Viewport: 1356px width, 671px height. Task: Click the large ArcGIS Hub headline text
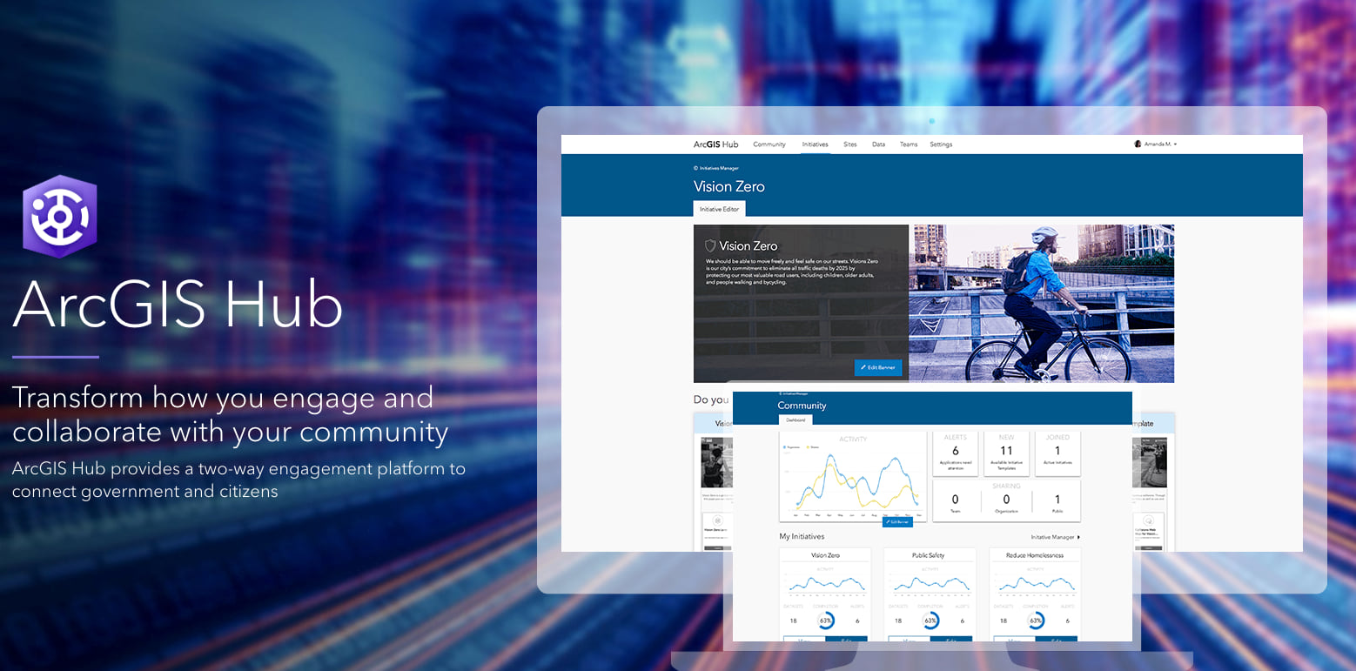pyautogui.click(x=178, y=305)
